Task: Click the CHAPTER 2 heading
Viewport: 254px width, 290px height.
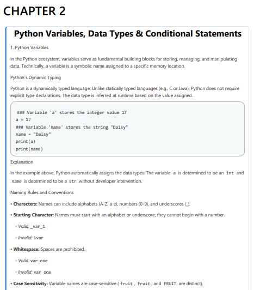Action: tap(34, 11)
